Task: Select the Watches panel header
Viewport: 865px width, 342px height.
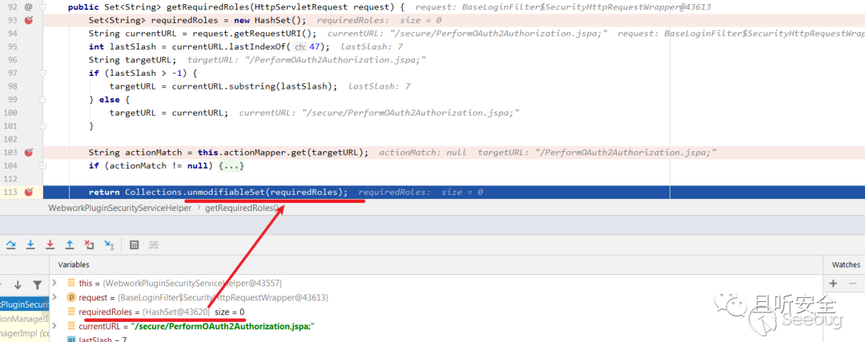Action: (846, 265)
